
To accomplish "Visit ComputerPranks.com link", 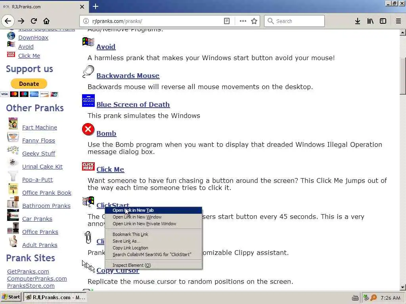I will [x=37, y=279].
